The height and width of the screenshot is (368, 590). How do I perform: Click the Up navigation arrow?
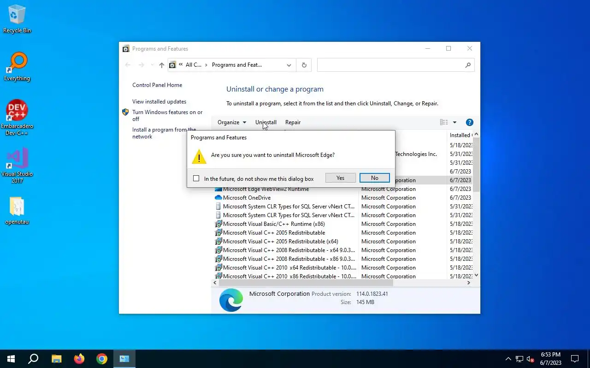161,65
